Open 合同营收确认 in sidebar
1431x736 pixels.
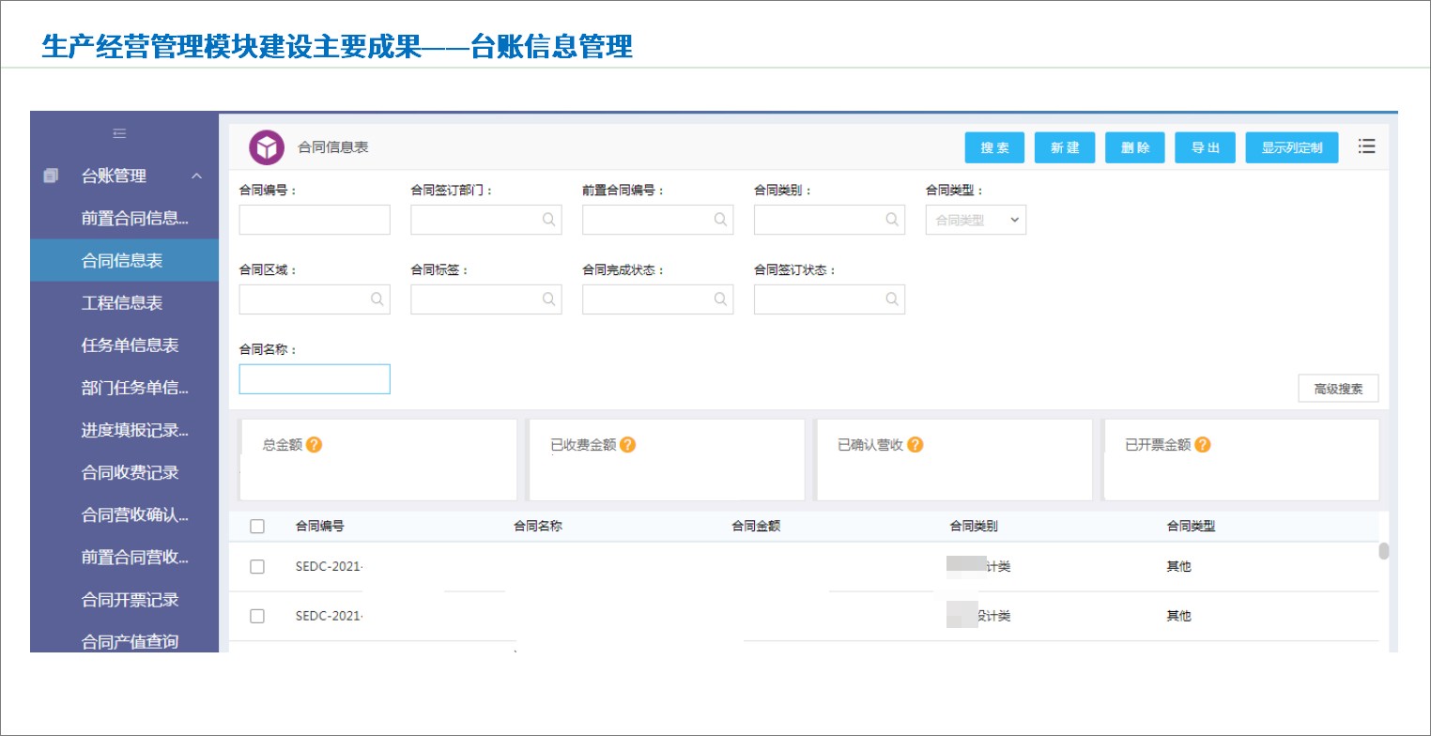click(x=124, y=514)
